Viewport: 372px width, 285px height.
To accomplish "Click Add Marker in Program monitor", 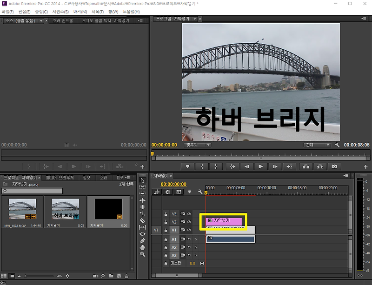I will (x=187, y=166).
